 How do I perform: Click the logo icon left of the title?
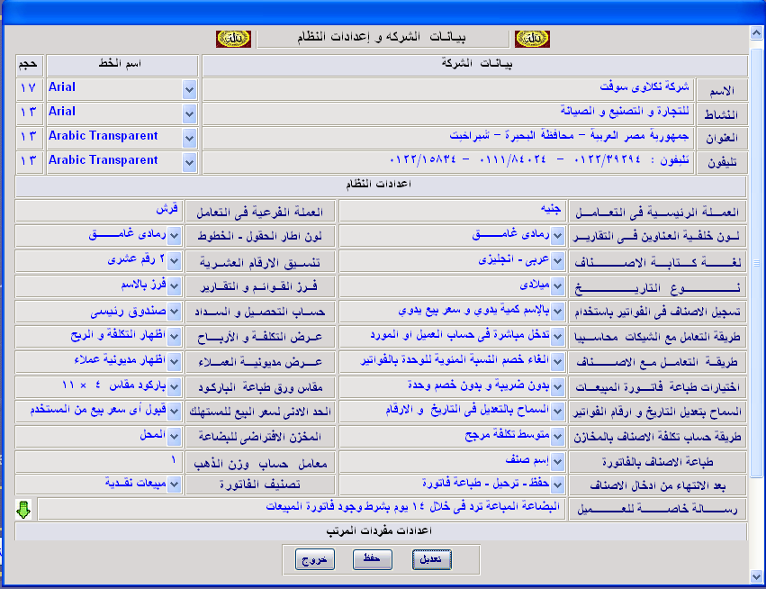(227, 39)
